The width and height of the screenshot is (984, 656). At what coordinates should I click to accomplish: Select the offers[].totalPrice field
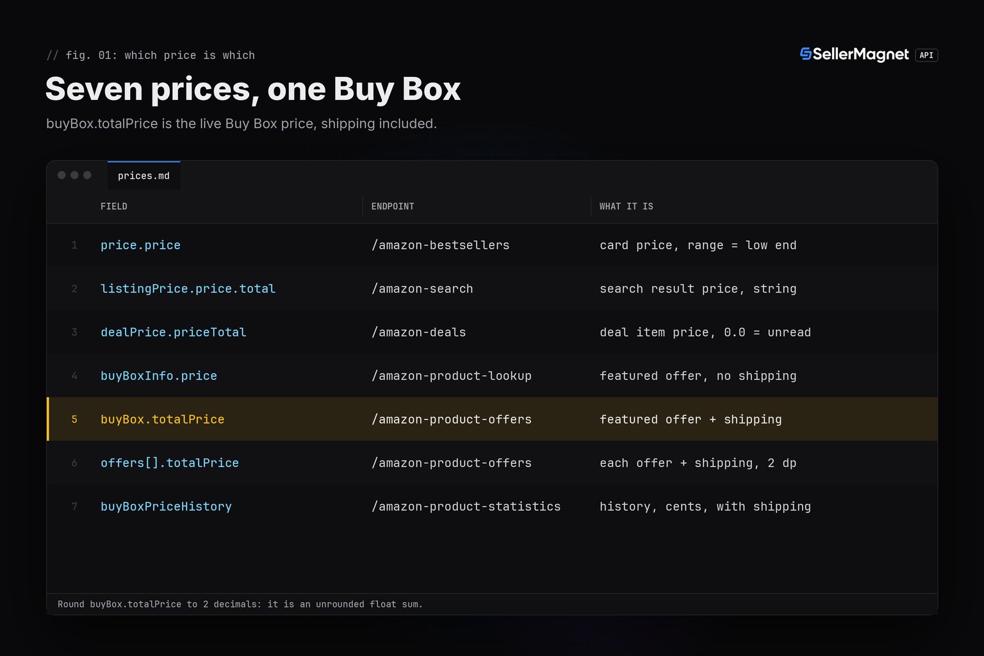pyautogui.click(x=170, y=463)
